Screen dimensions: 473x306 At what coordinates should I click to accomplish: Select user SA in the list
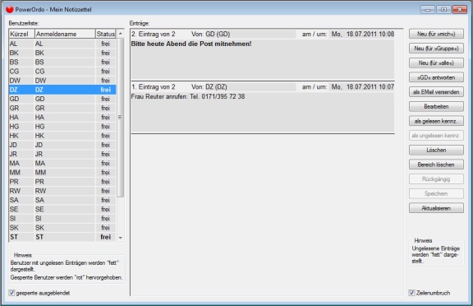click(62, 200)
